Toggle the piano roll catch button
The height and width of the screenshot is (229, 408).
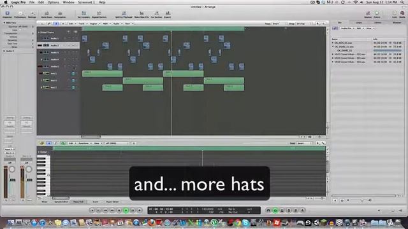tap(49, 143)
